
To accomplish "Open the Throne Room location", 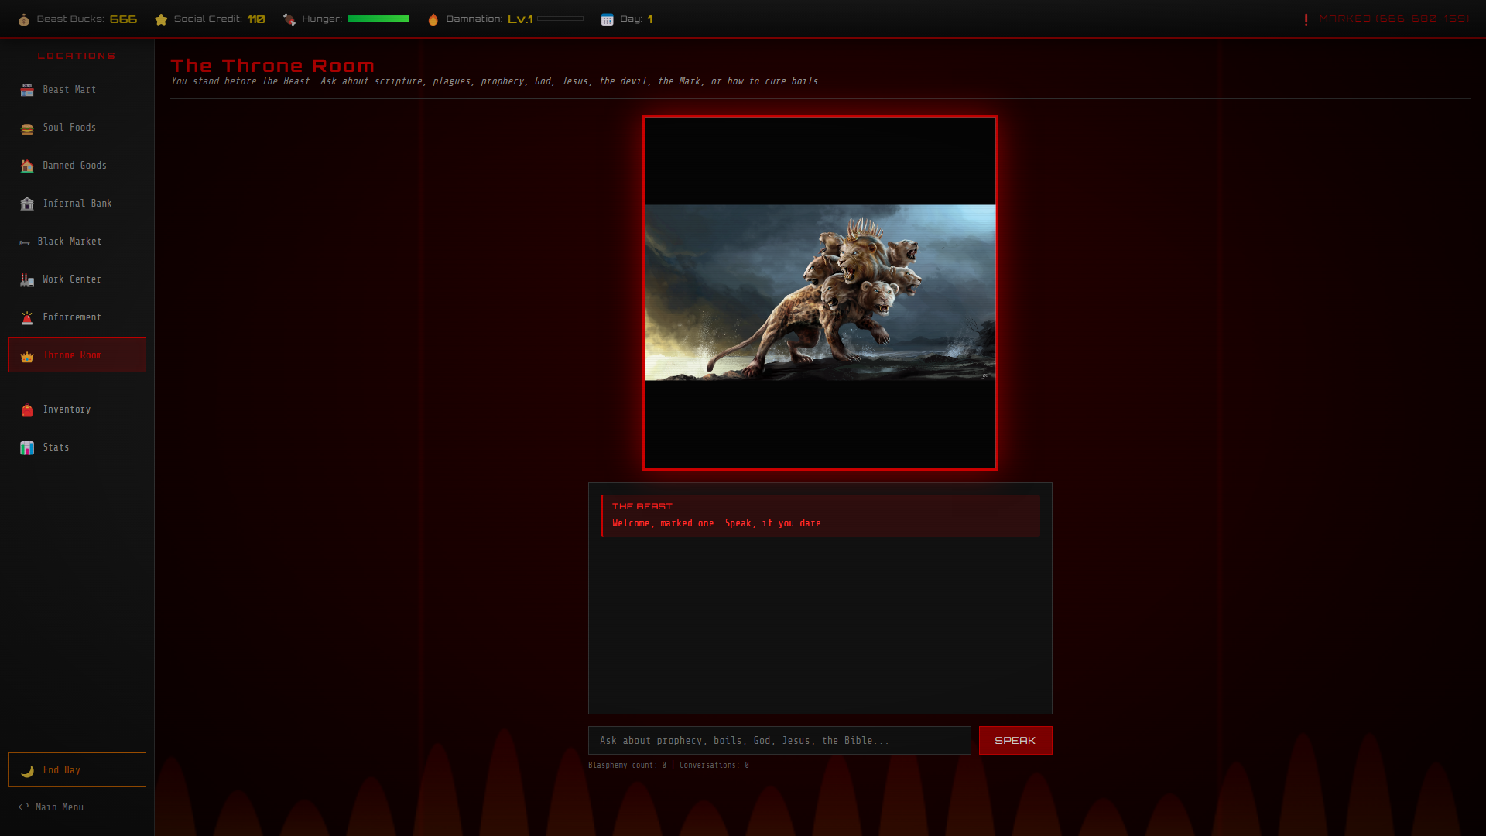I will (77, 355).
